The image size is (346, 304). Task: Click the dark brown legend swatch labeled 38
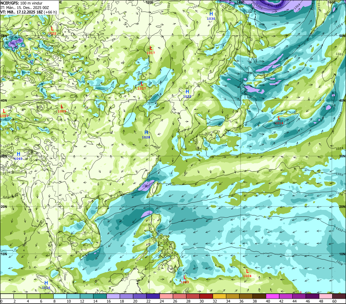(259, 296)
